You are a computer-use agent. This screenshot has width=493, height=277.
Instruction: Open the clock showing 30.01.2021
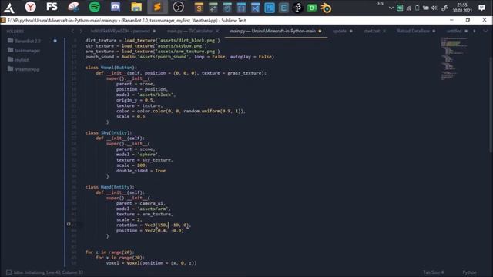[x=462, y=8]
